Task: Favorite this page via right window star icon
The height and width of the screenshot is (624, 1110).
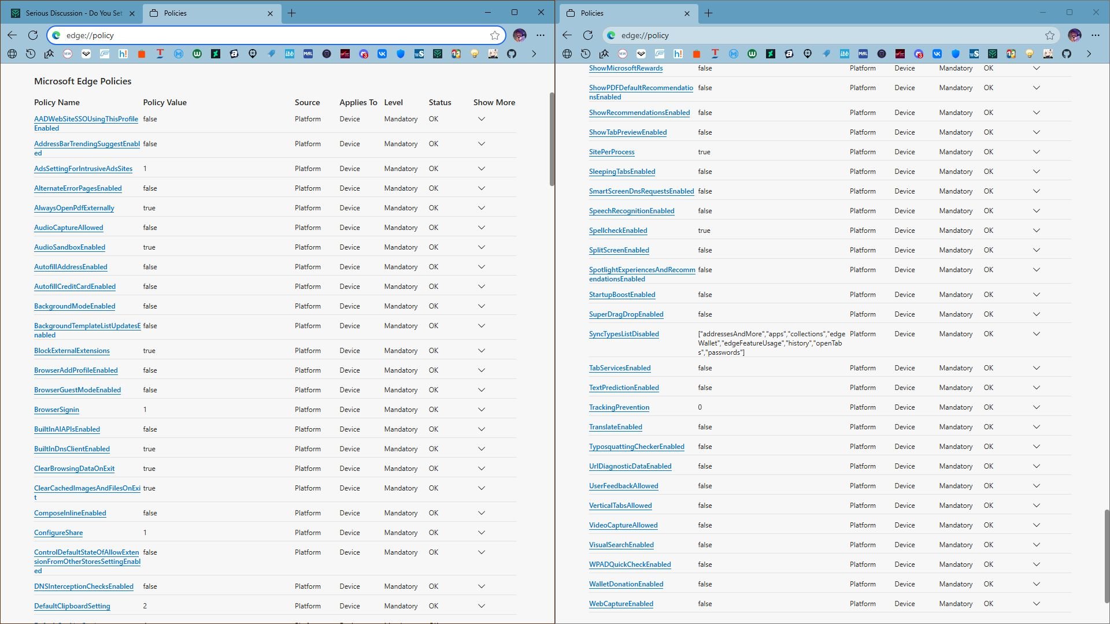Action: [x=1050, y=35]
